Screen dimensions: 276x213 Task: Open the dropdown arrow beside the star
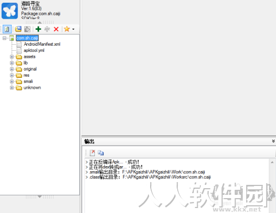click(x=73, y=29)
